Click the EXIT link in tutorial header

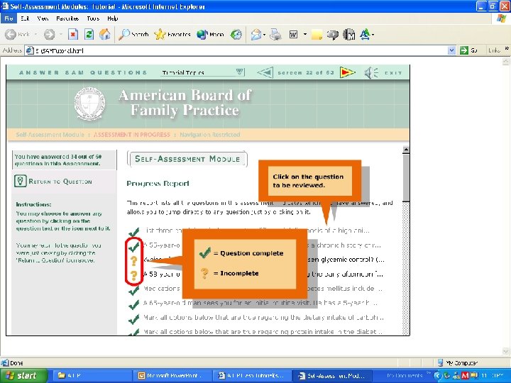pyautogui.click(x=393, y=72)
